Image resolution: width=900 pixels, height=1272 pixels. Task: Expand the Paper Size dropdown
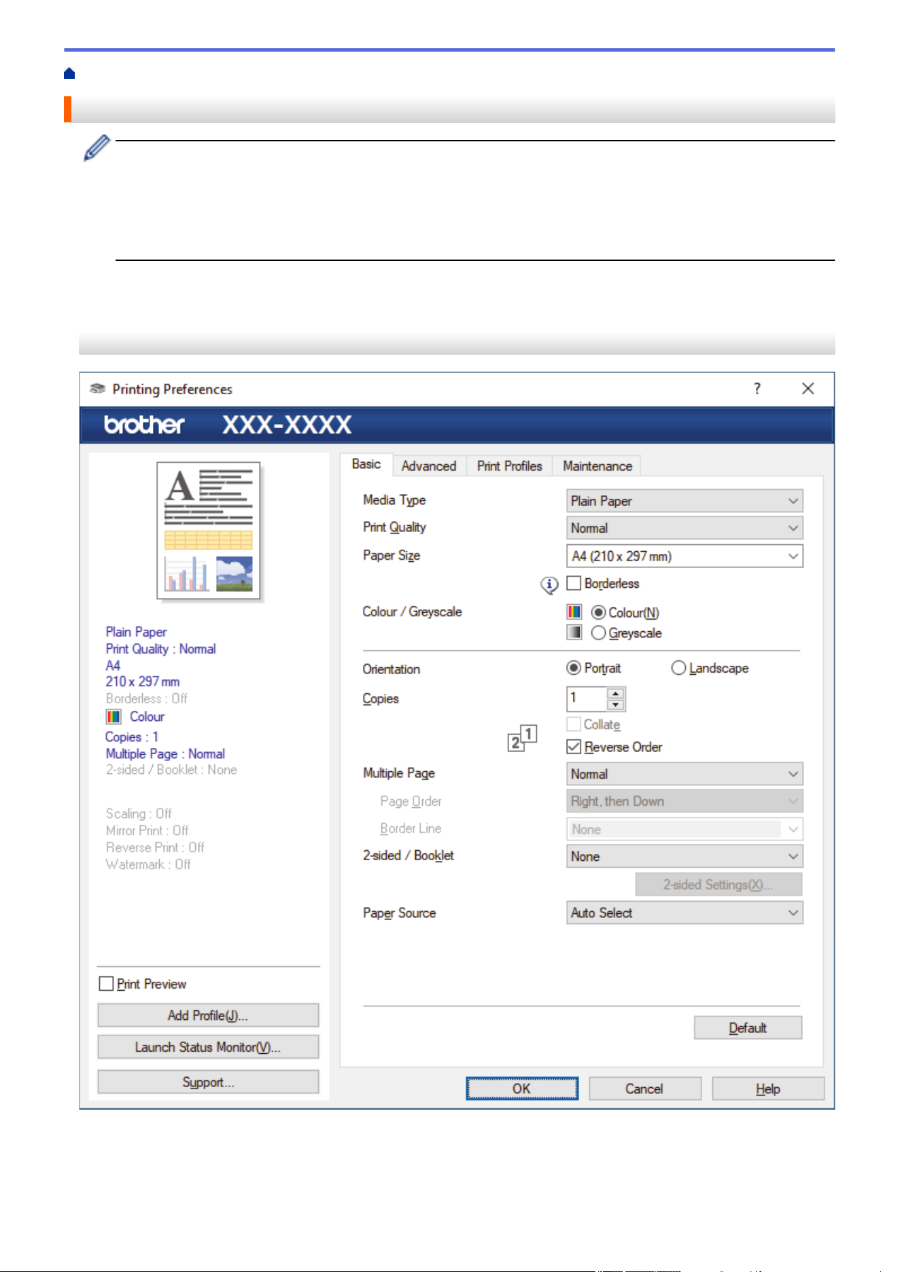[685, 556]
